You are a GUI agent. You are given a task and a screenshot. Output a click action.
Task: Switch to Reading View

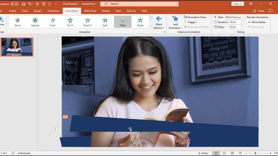tap(232, 153)
